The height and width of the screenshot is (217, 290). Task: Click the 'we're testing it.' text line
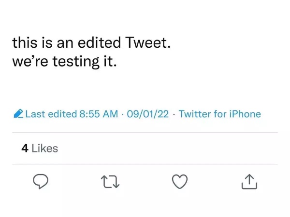click(x=65, y=63)
